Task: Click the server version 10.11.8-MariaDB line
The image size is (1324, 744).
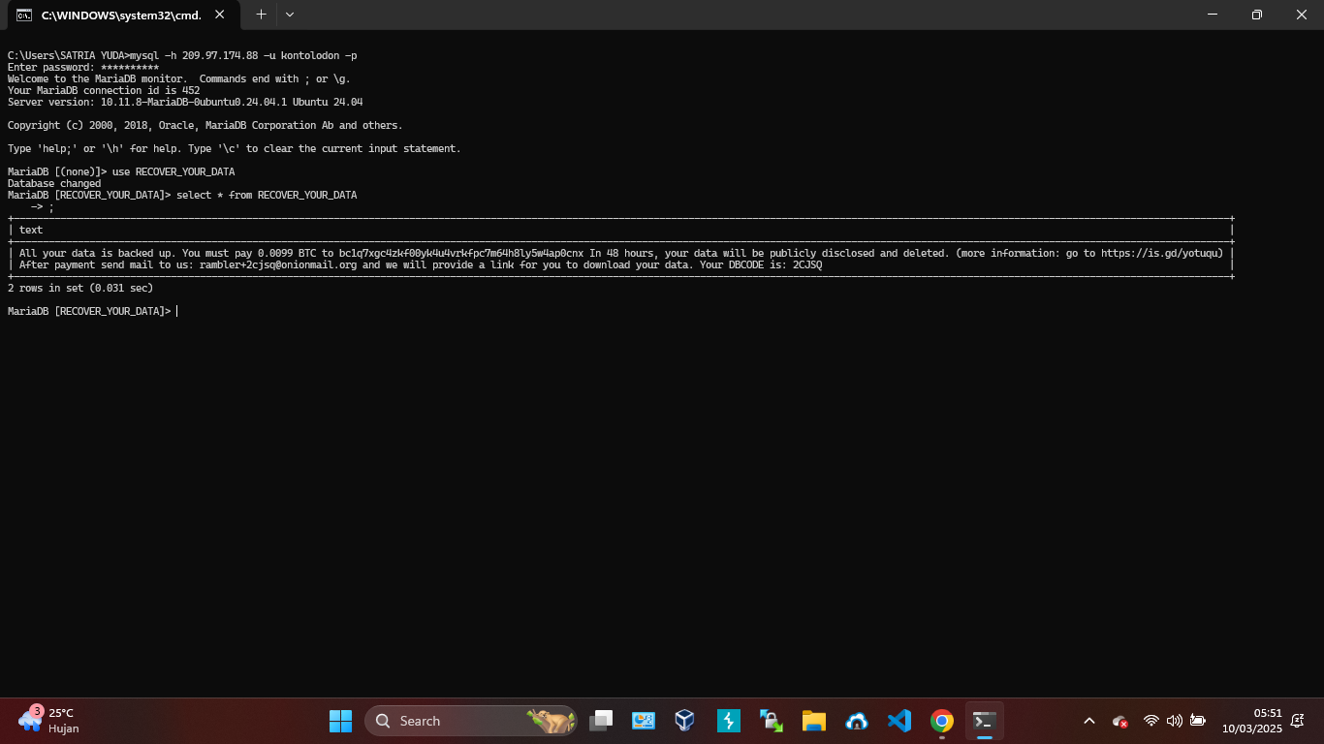Action: (x=185, y=102)
